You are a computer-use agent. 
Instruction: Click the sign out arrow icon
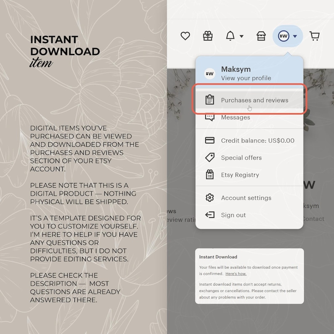click(209, 215)
